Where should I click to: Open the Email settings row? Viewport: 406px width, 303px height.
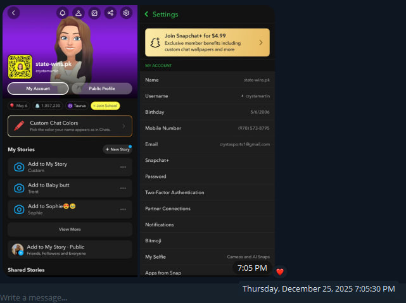[x=207, y=144]
